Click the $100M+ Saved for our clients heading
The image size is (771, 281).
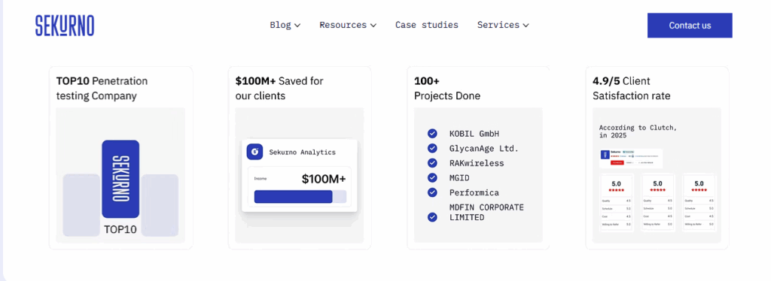tap(279, 88)
